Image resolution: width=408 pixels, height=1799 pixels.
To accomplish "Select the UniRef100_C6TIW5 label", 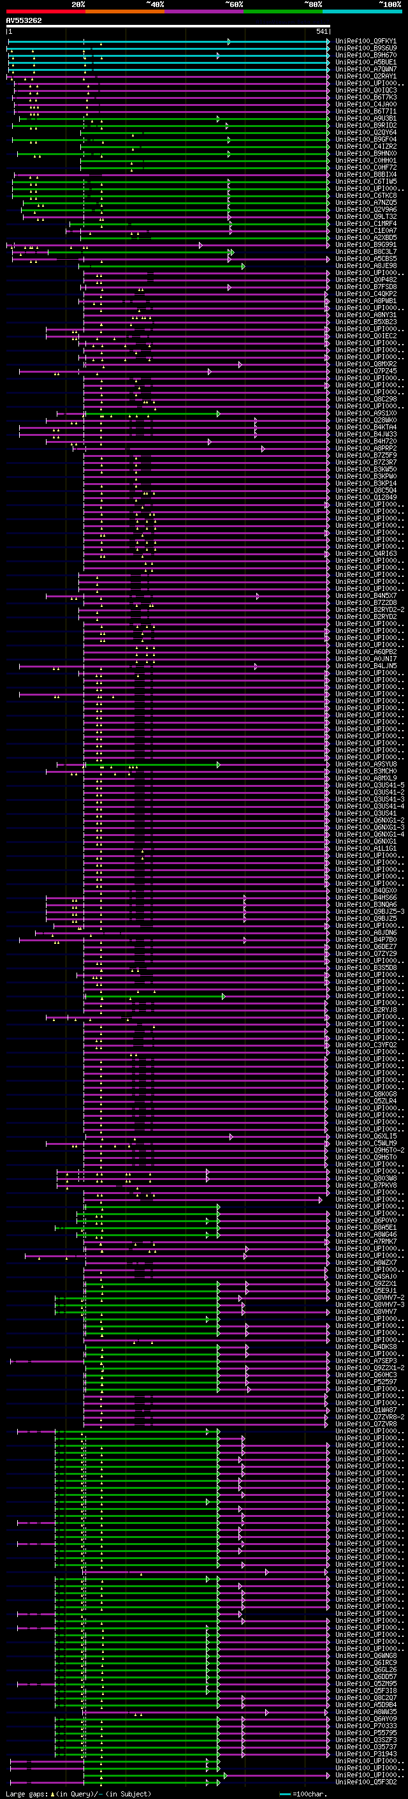I will coord(365,182).
